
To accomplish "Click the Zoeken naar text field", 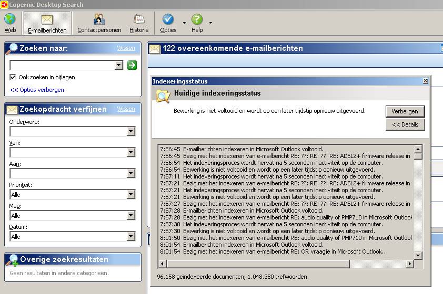I will coord(63,65).
